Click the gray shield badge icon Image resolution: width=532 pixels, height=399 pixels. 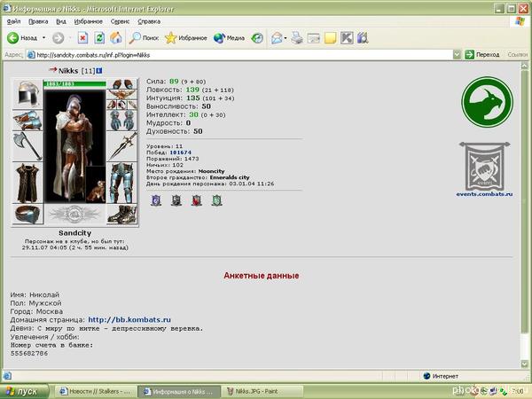[176, 200]
